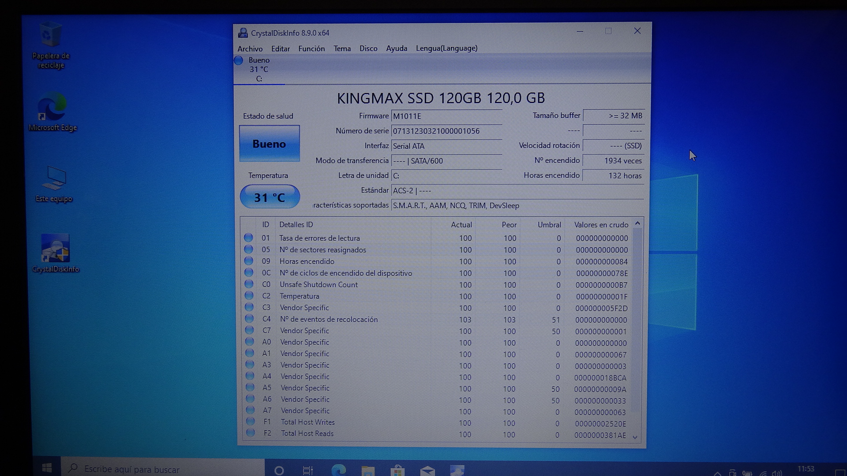Screen dimensions: 847x476
Task: Click the CrystalDiskInfo title bar app icon
Action: [243, 33]
